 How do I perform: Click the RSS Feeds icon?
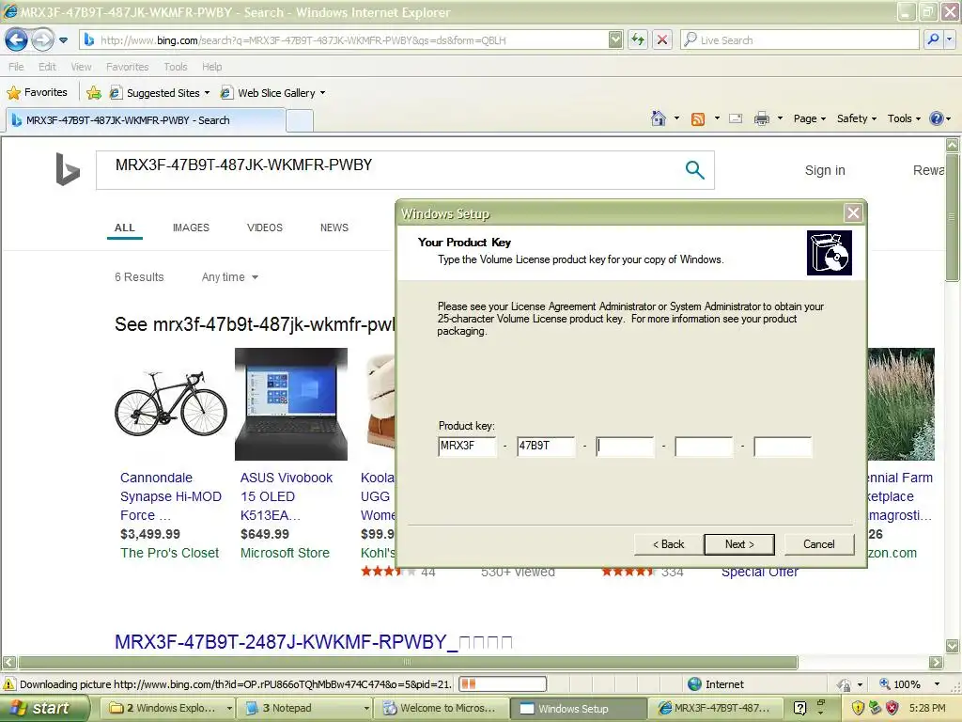[x=698, y=119]
